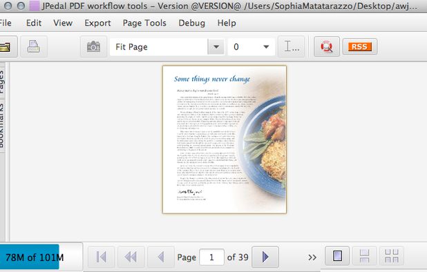Screen dimensions: 427x272
Task: Open the Fit Page zoom dropdown arrow
Action: pos(216,47)
